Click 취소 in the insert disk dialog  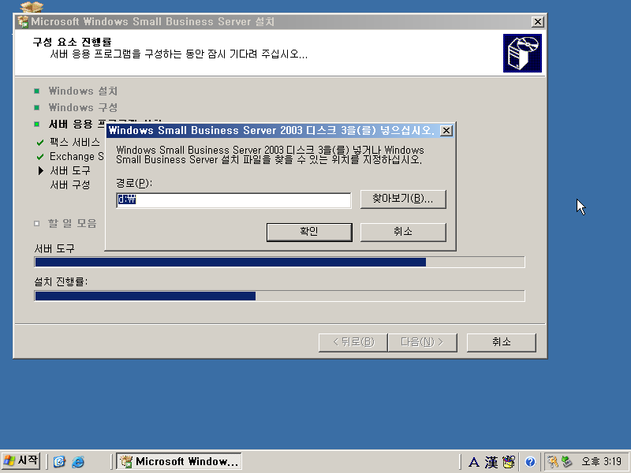tap(403, 232)
